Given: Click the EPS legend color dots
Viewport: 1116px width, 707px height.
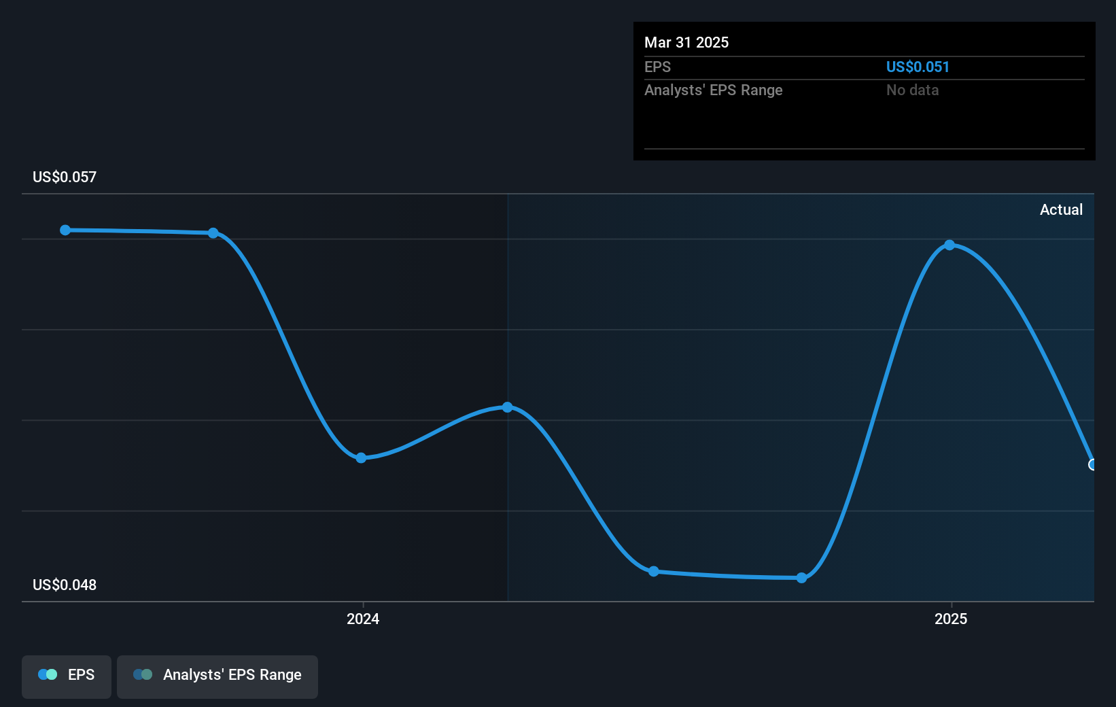Looking at the screenshot, I should click(48, 674).
